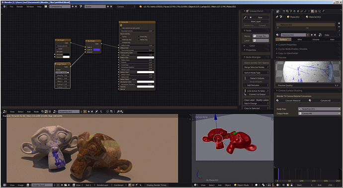Click the yellow icon atop Corona Mtl node
Viewport: 343px width, 188px height.
(121, 25)
